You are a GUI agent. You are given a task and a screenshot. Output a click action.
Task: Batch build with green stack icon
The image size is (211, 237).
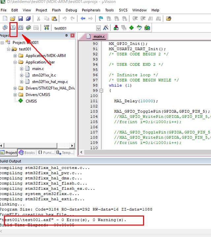28,28
